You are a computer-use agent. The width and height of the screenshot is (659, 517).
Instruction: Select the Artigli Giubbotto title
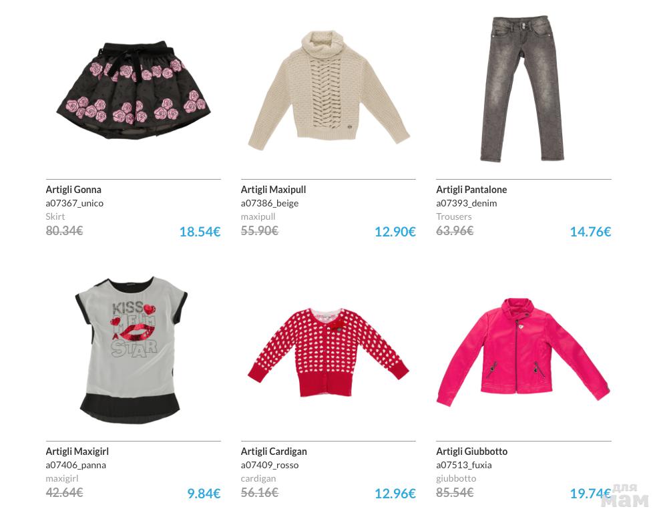tap(471, 452)
